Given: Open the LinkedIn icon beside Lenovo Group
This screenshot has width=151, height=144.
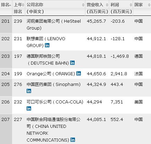Looking at the screenshot, I should point(47,45).
